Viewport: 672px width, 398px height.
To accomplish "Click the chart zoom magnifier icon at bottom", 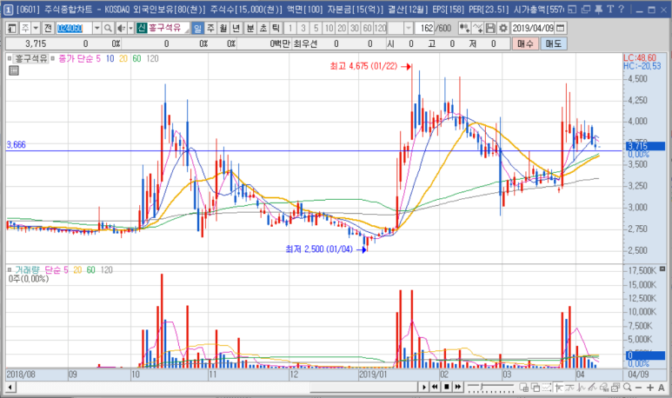I will (628, 388).
